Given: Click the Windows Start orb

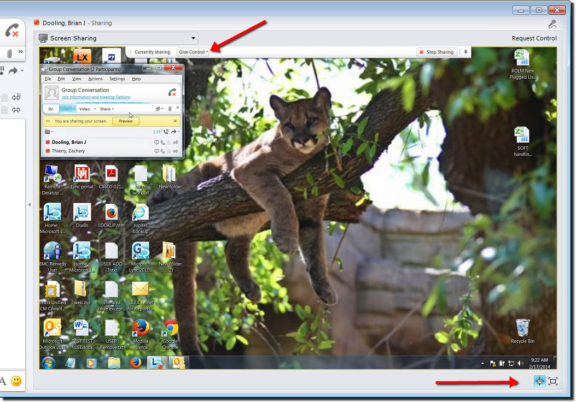Looking at the screenshot, I should (x=49, y=363).
